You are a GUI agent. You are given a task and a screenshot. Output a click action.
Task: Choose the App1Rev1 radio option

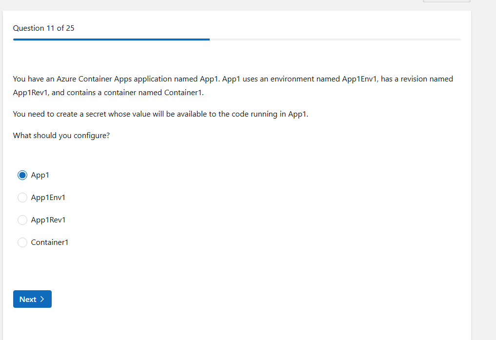pos(22,220)
